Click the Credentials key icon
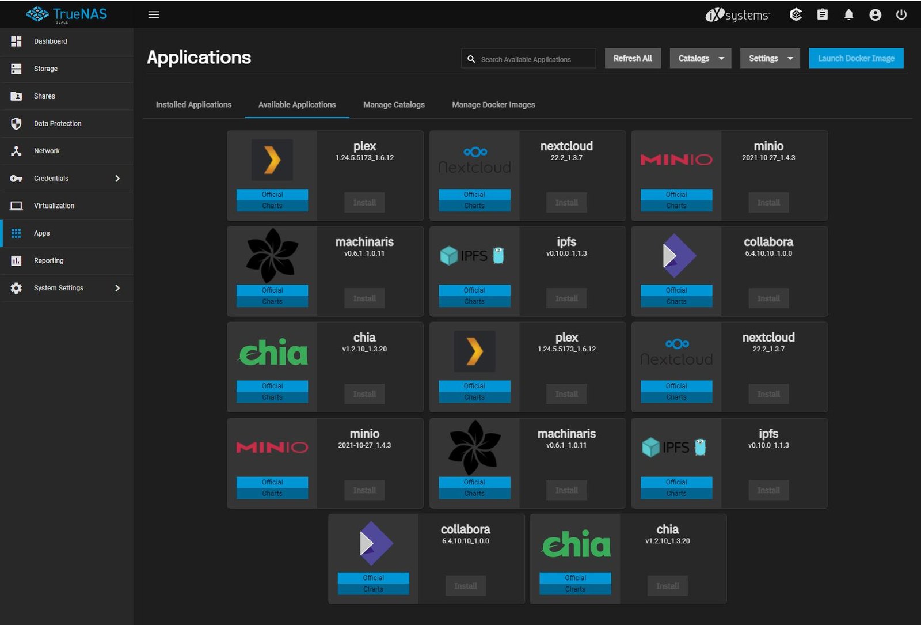This screenshot has height=625, width=921. point(16,179)
